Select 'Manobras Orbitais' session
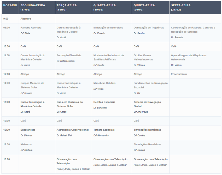This screenshot has width=222, height=175. (104, 83)
